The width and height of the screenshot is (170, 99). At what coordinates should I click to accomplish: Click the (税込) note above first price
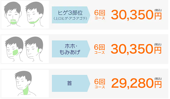tap(158, 10)
